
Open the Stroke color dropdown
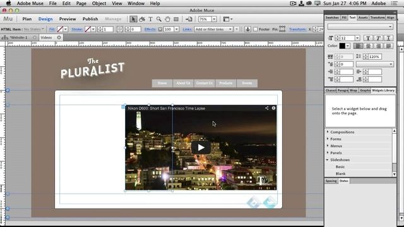click(93, 29)
